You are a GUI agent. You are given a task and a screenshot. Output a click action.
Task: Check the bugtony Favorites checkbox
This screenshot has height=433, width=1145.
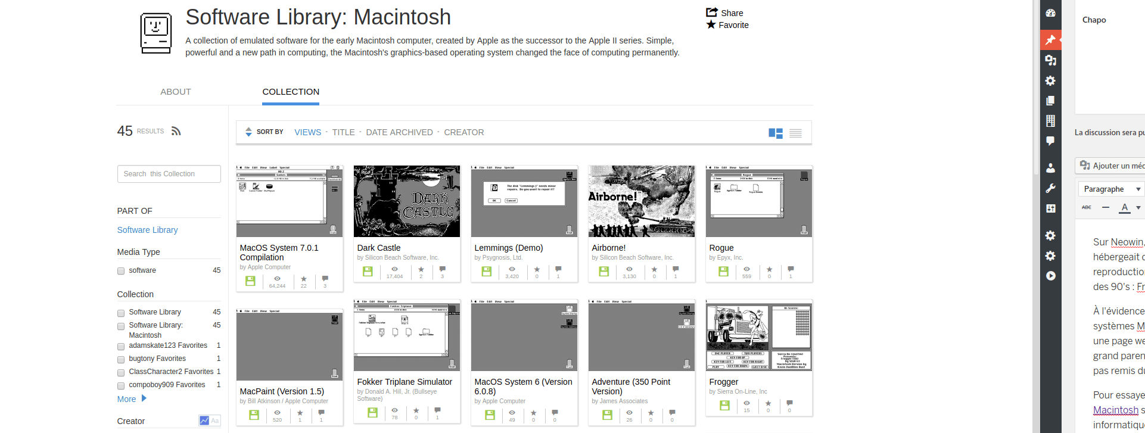[121, 359]
